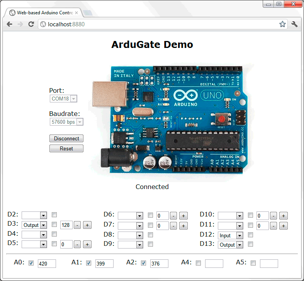This screenshot has height=281, width=304.
Task: Toggle the D7 checkbox
Action: [x=150, y=225]
